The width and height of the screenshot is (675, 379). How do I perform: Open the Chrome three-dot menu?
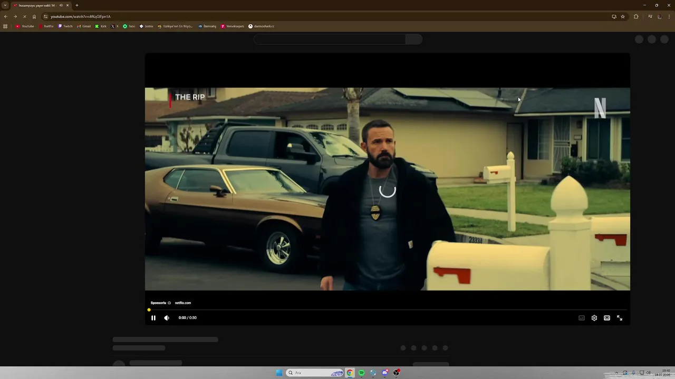coord(669,16)
